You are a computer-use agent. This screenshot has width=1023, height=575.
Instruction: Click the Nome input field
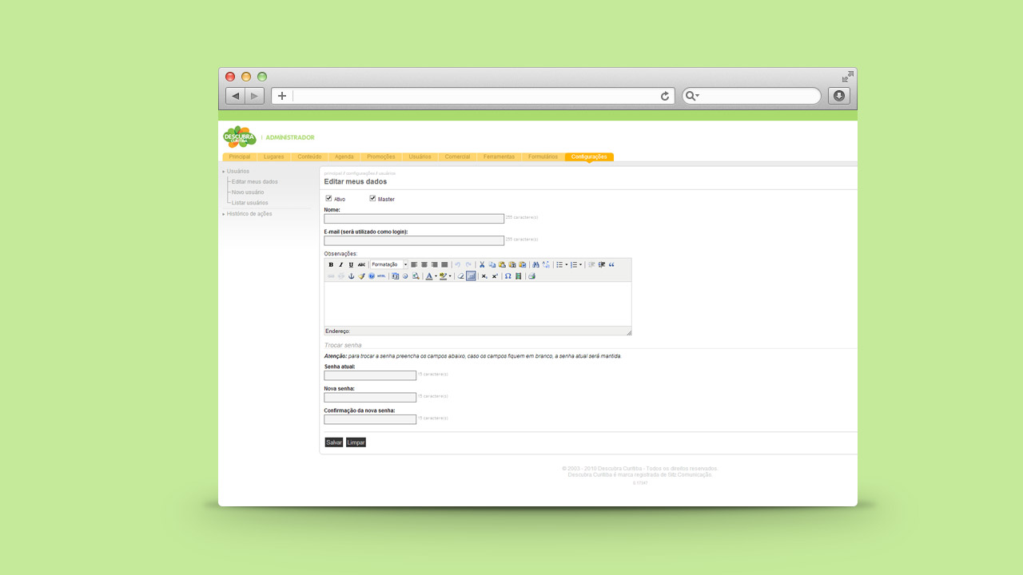[x=414, y=219]
